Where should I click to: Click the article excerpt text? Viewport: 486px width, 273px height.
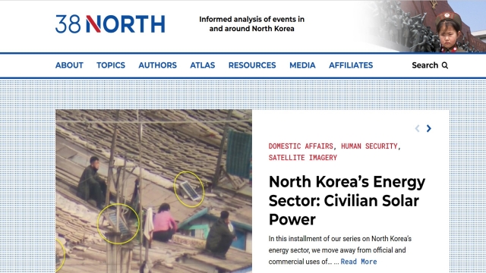click(x=340, y=250)
